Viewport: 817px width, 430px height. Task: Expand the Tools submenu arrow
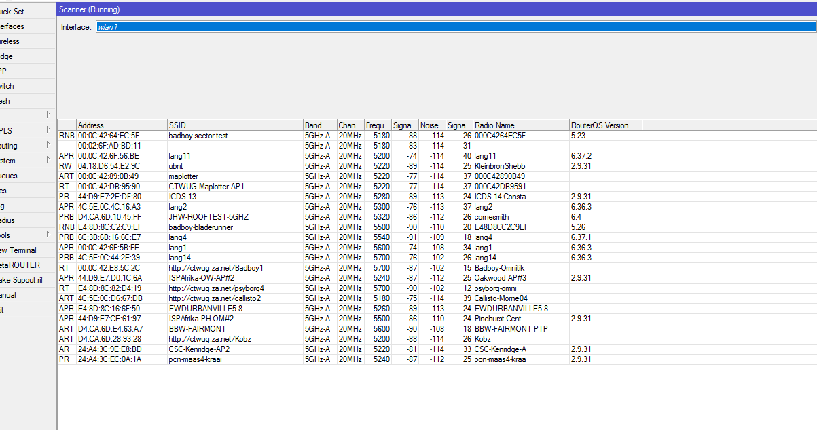[48, 235]
